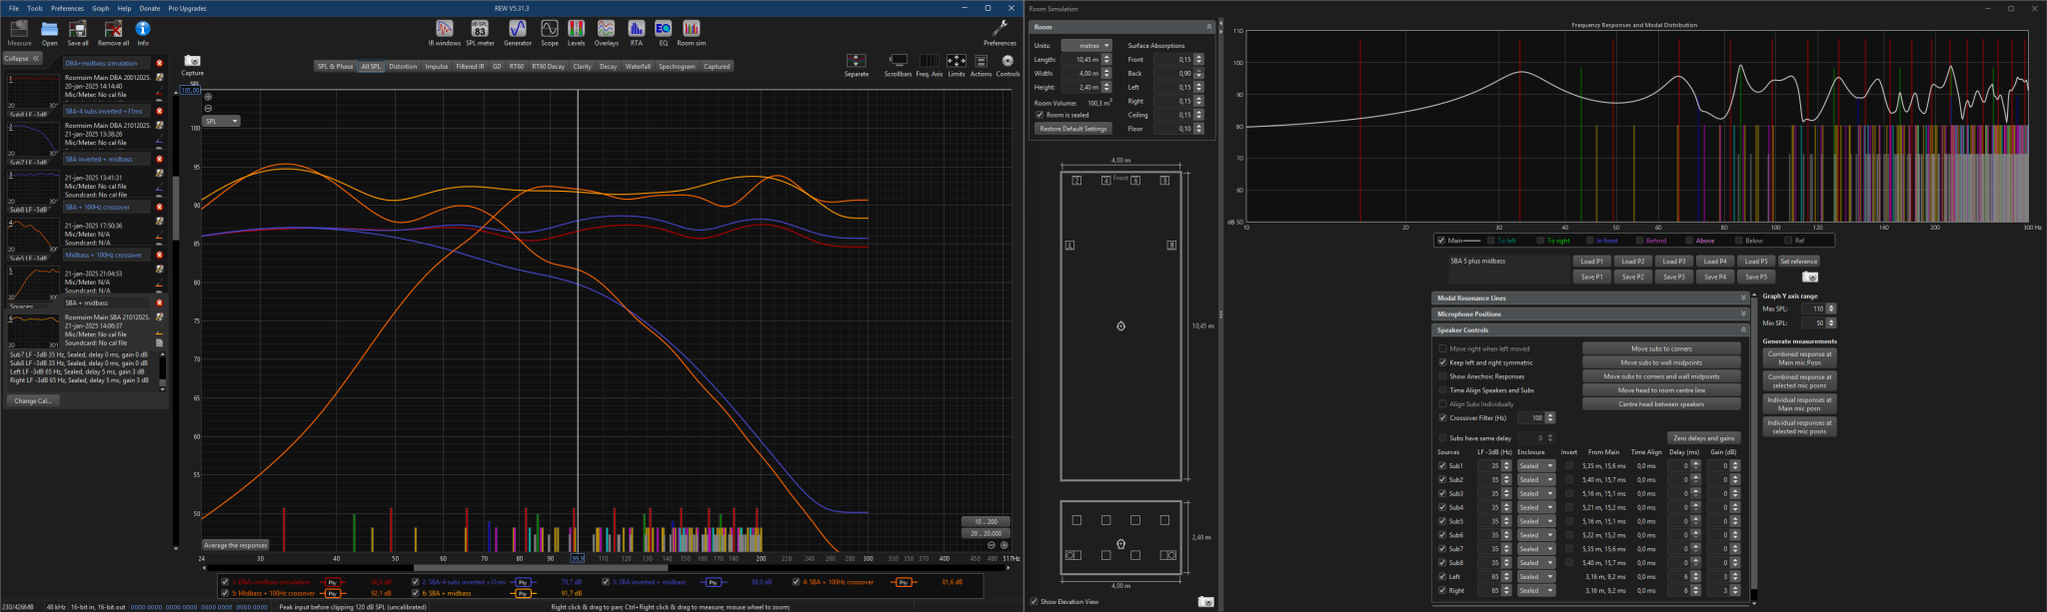This screenshot has width=2047, height=612.
Task: Click Move subs to corners button
Action: pos(1661,348)
